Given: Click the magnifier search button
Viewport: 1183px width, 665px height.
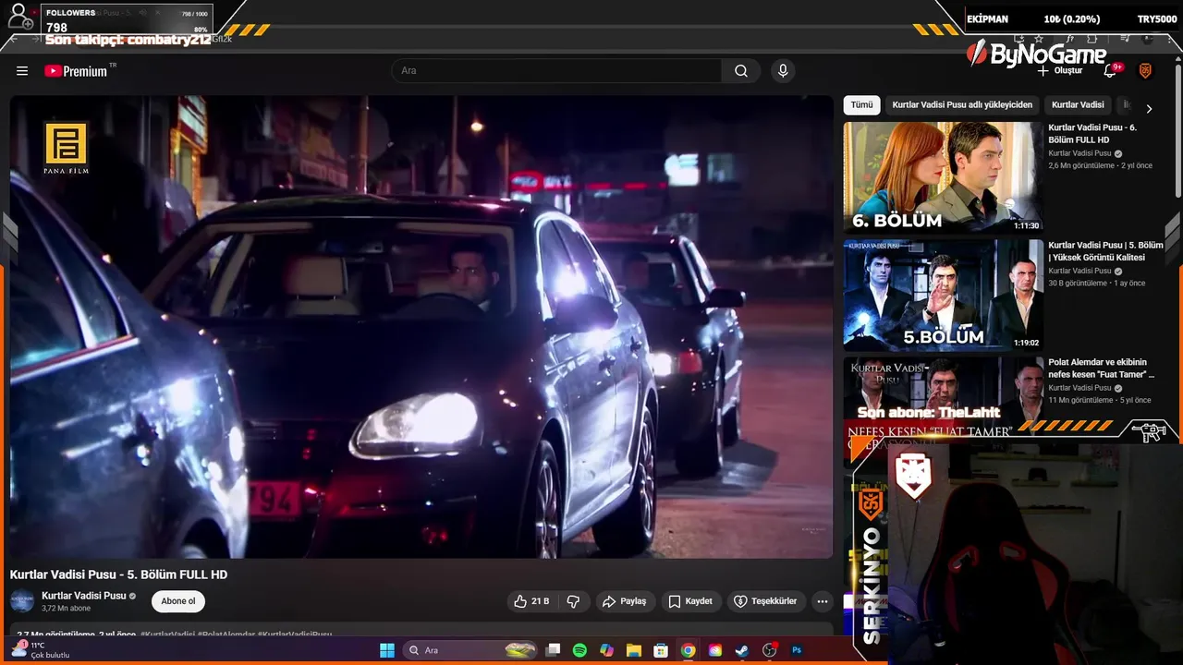Looking at the screenshot, I should point(741,71).
